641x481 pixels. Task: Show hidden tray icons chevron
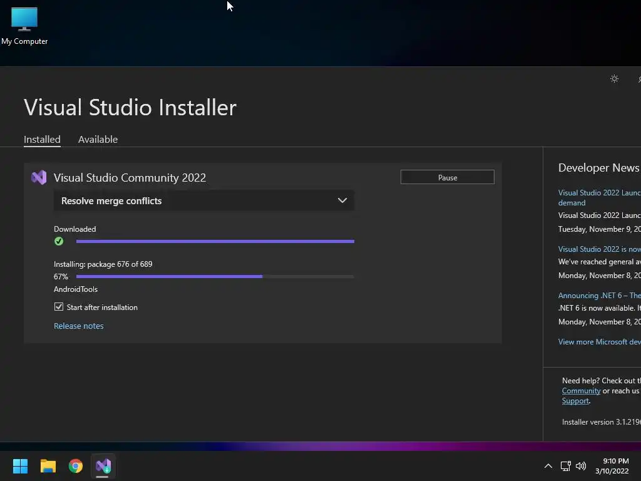[x=548, y=466]
